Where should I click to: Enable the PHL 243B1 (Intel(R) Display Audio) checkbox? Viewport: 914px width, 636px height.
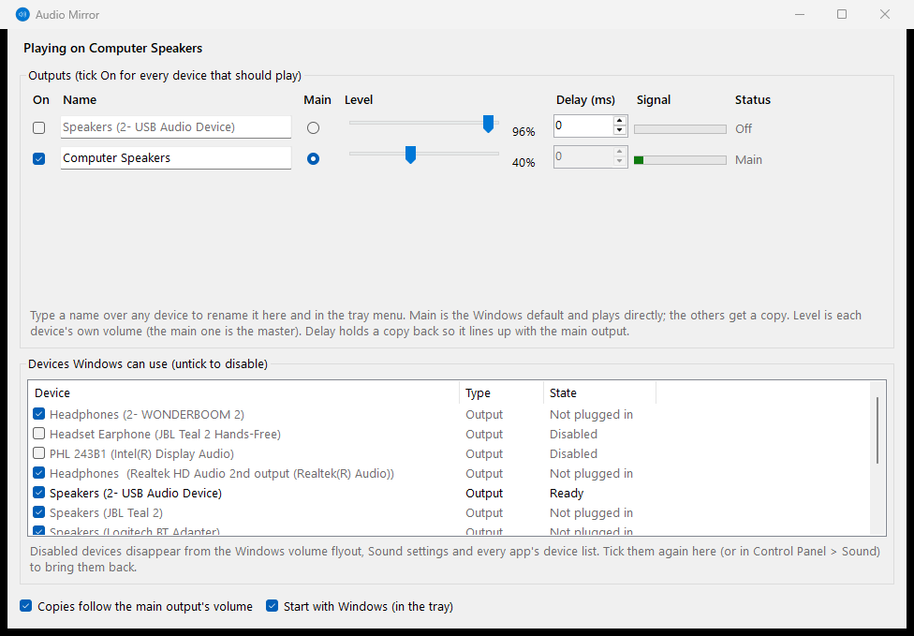click(x=39, y=453)
